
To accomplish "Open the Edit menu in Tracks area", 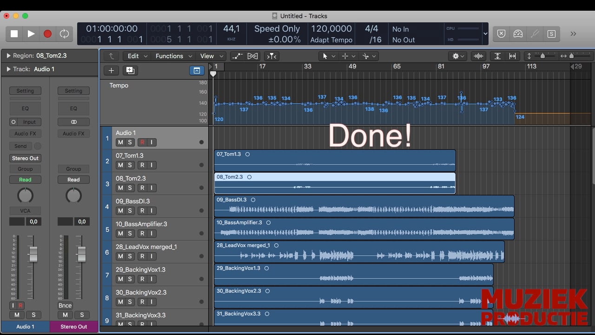I will coord(137,56).
